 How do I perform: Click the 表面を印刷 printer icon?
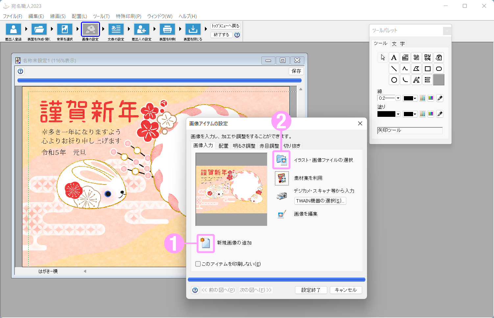[x=167, y=30]
